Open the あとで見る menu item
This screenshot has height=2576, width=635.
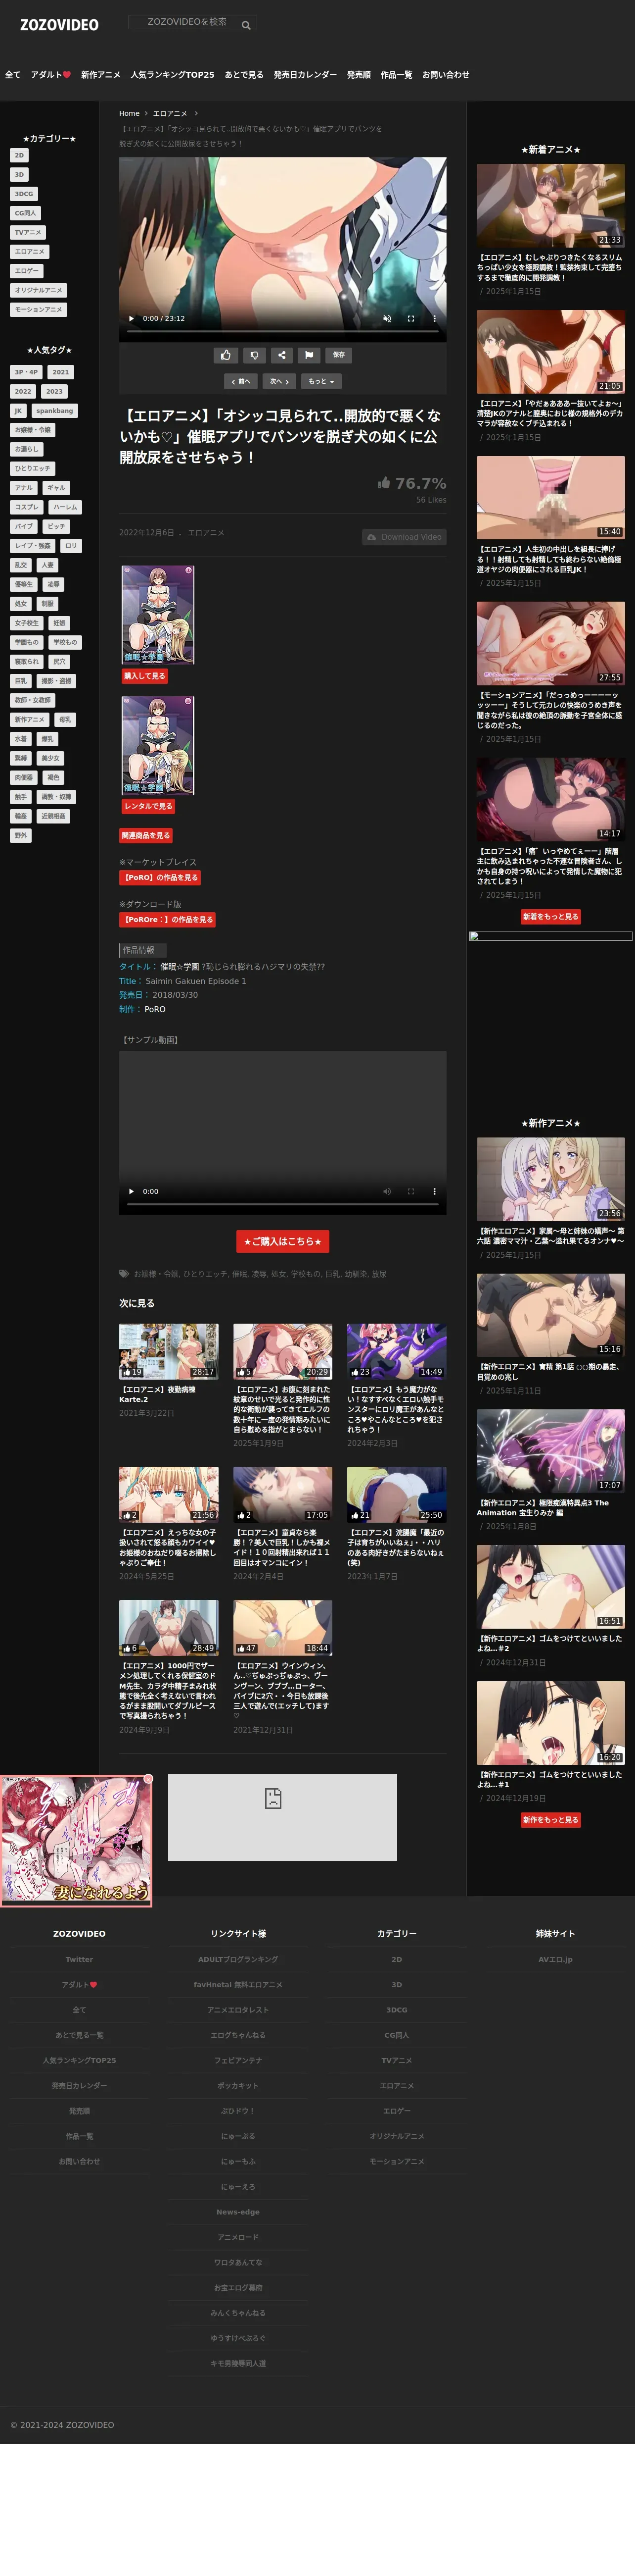tap(245, 75)
